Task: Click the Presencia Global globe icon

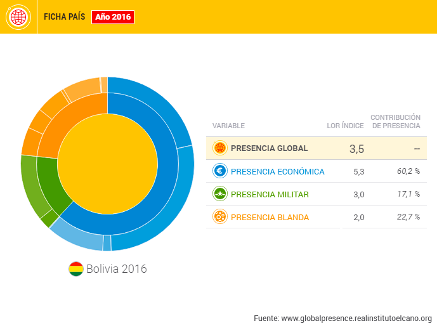Action: 219,148
